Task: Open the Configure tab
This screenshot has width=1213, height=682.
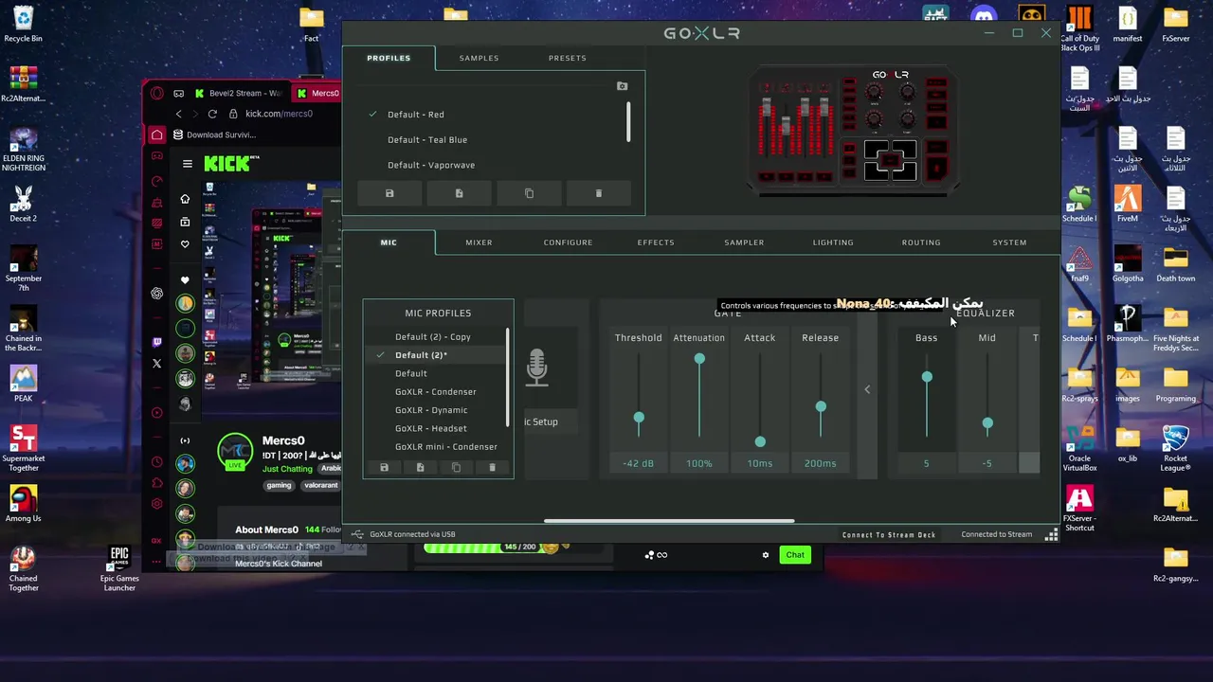Action: [568, 242]
